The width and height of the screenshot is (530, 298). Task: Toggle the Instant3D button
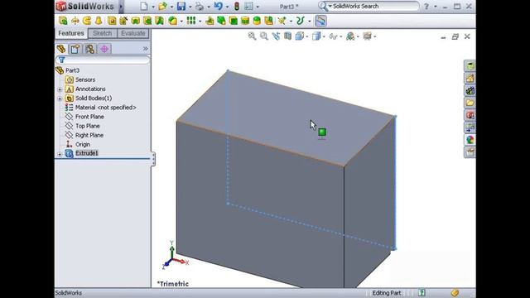tap(320, 21)
